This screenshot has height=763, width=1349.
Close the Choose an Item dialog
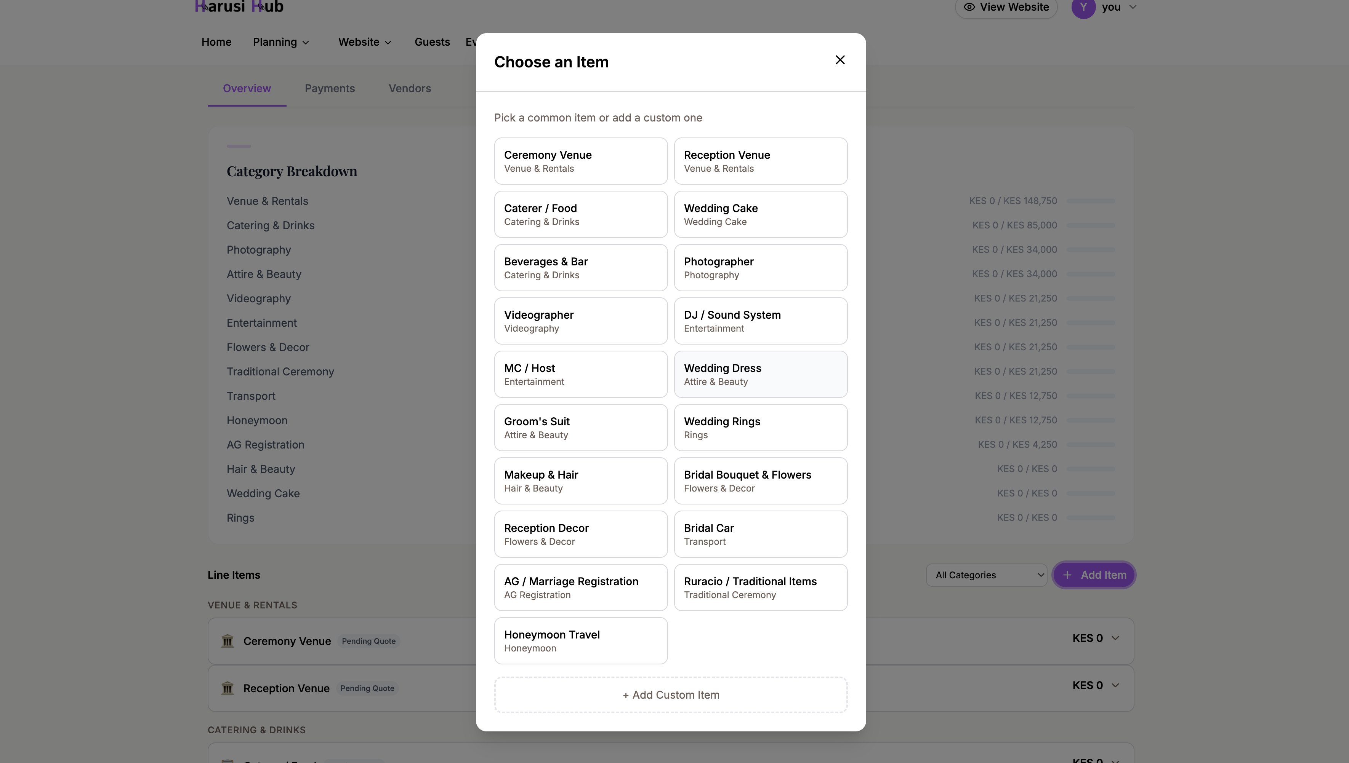click(x=840, y=60)
